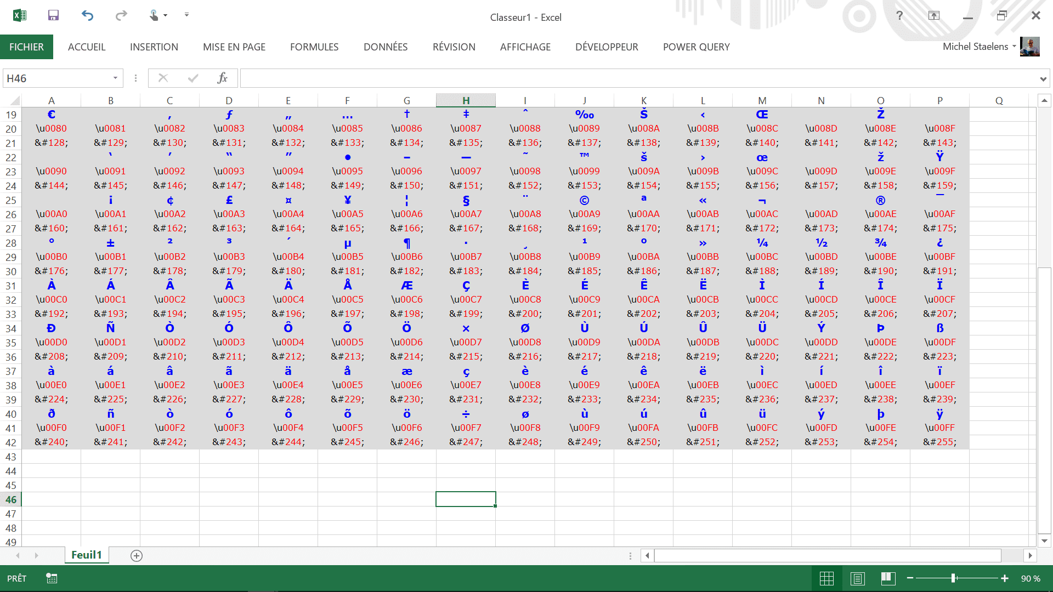Open the FORMULES ribbon tab
This screenshot has width=1053, height=592.
(314, 47)
